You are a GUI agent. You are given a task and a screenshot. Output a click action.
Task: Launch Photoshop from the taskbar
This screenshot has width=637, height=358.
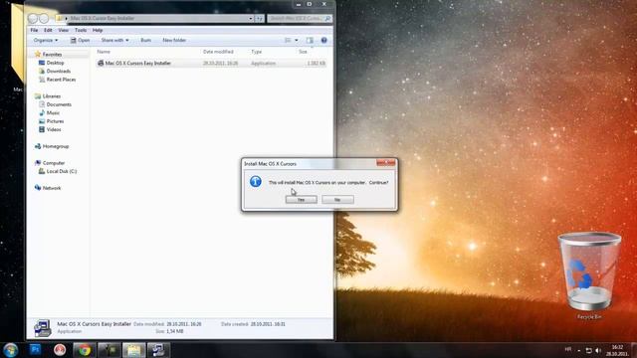click(36, 349)
